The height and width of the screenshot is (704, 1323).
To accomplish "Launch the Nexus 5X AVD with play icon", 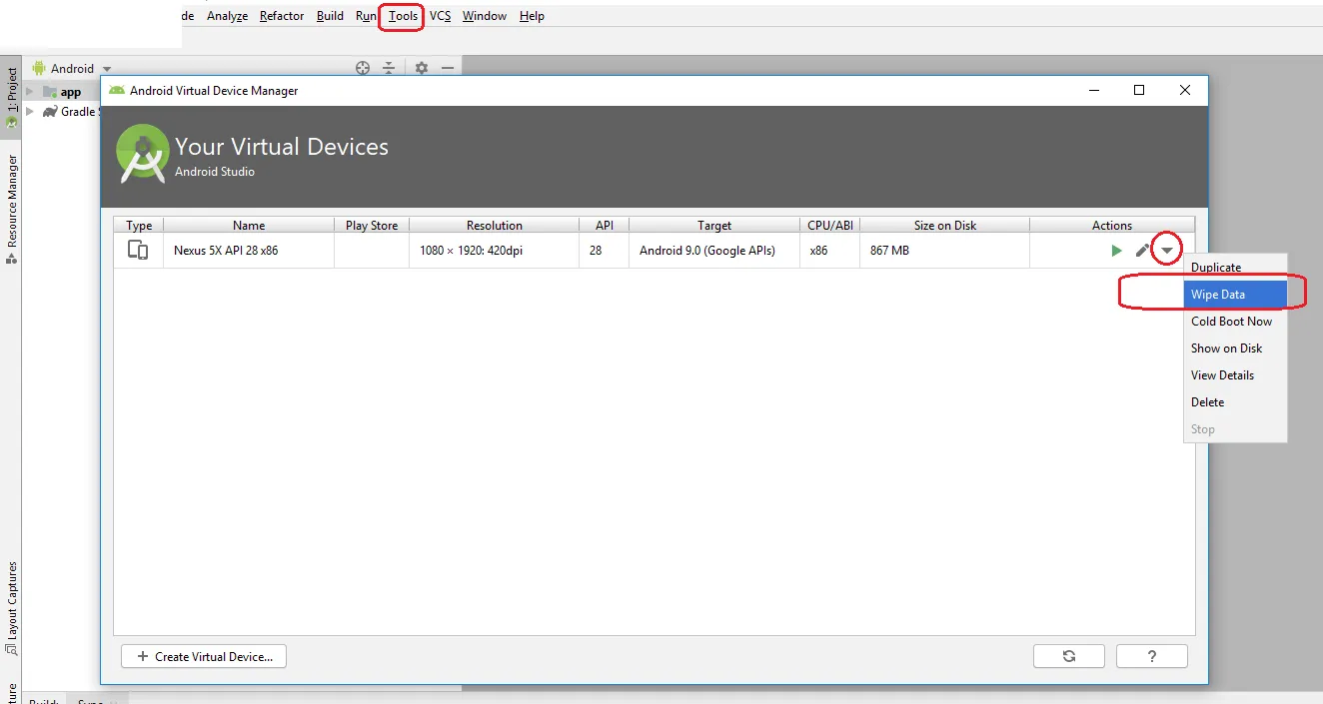I will coord(1116,251).
